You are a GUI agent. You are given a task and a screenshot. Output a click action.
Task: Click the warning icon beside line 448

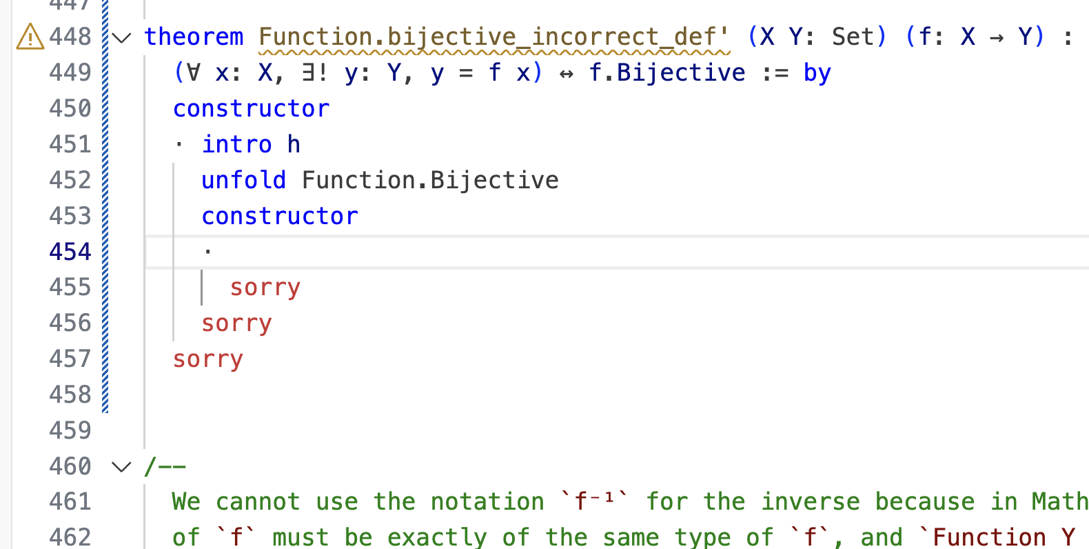30,37
